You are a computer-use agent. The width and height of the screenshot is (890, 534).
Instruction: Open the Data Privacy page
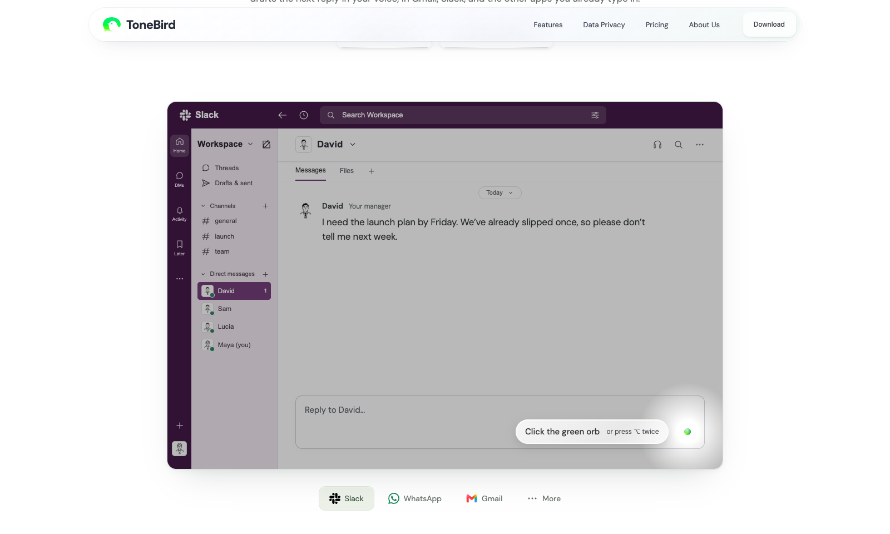click(x=604, y=25)
